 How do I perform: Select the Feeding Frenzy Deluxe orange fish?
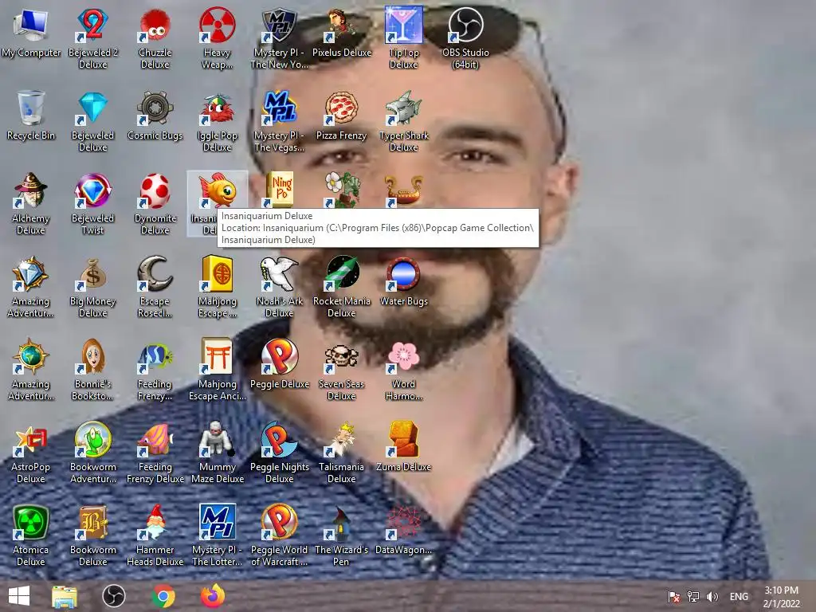pos(155,439)
